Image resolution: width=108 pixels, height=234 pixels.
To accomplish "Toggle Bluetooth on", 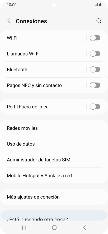I will (x=95, y=70).
